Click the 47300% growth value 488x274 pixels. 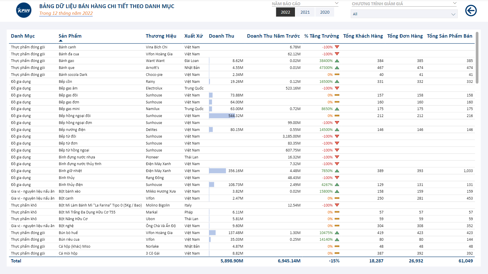click(x=326, y=68)
